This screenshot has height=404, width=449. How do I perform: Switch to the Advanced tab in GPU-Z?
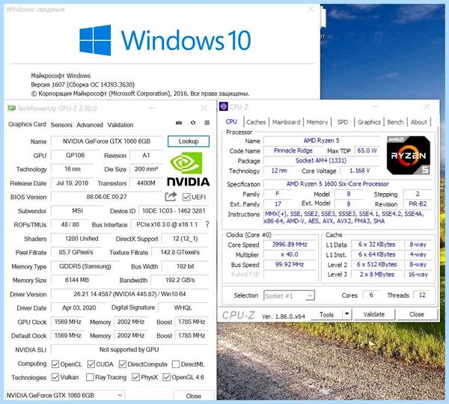(90, 125)
